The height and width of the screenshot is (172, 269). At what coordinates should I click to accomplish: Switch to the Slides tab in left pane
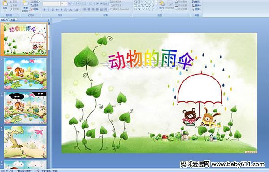pyautogui.click(x=4, y=20)
